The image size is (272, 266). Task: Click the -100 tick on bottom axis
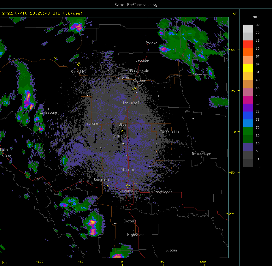tap(40, 262)
